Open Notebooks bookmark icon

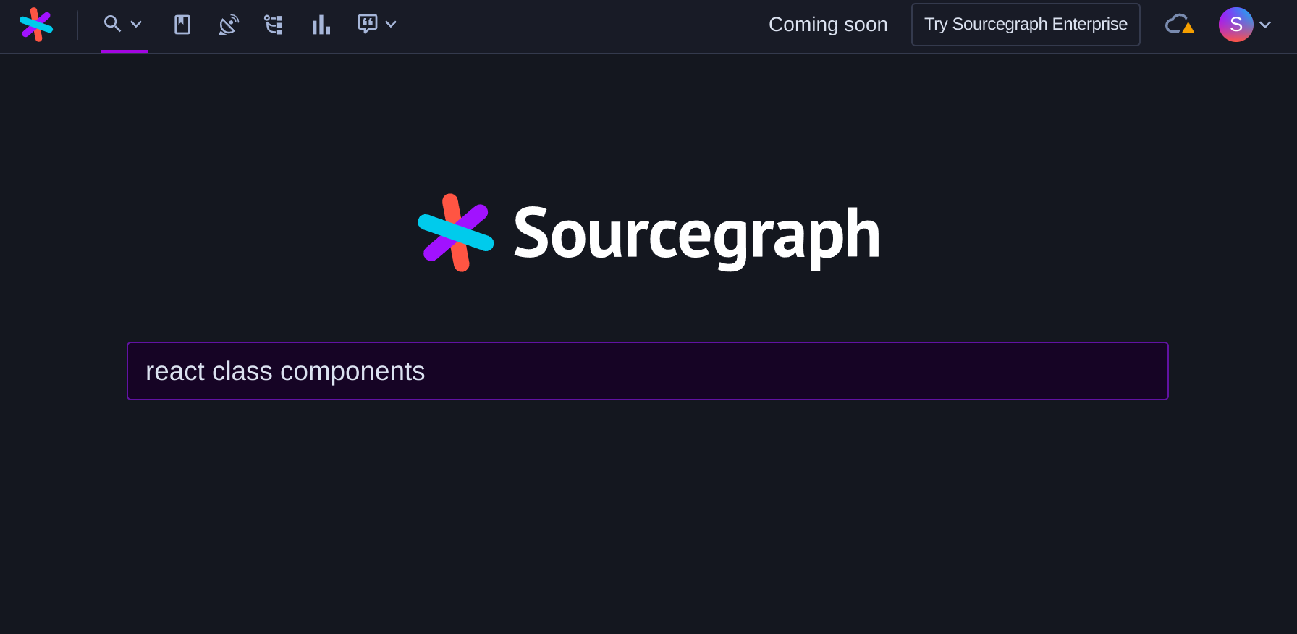182,25
